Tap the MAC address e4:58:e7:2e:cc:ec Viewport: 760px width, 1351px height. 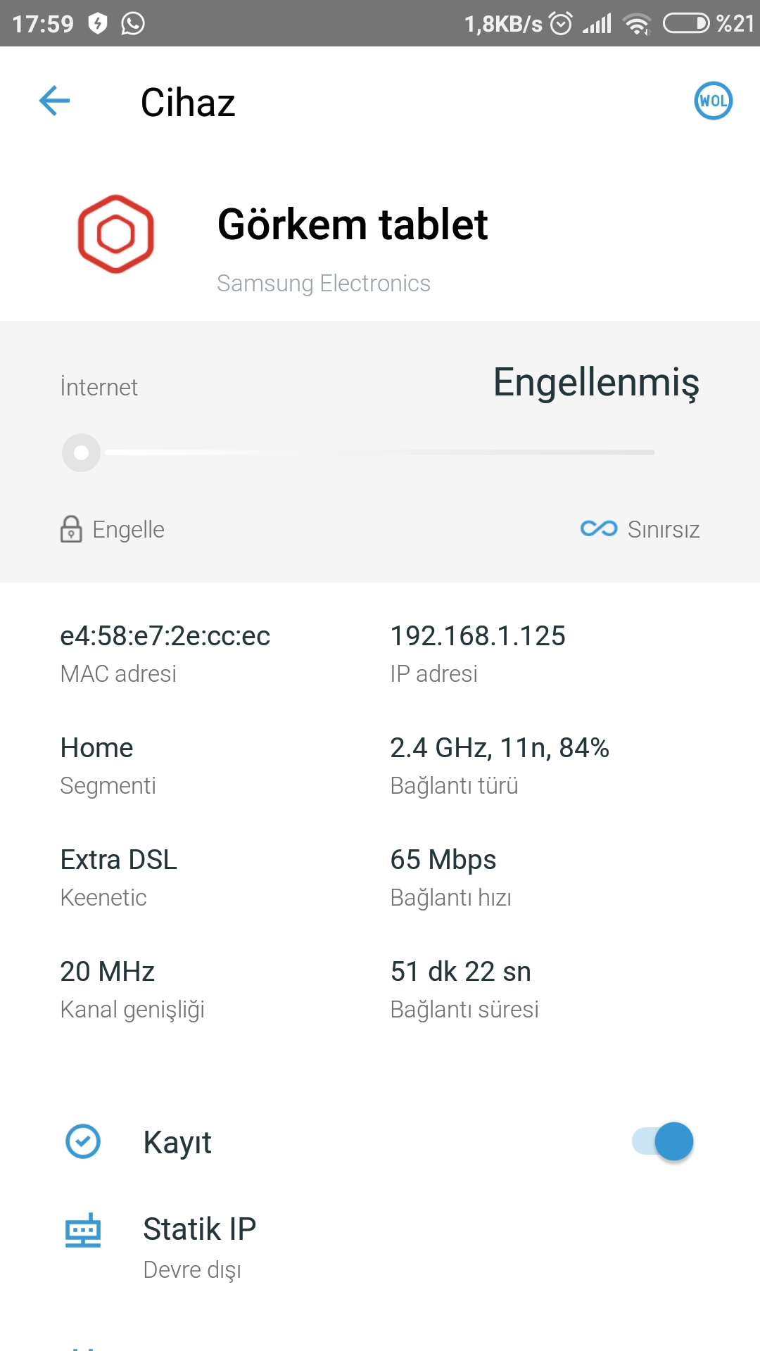click(x=165, y=635)
